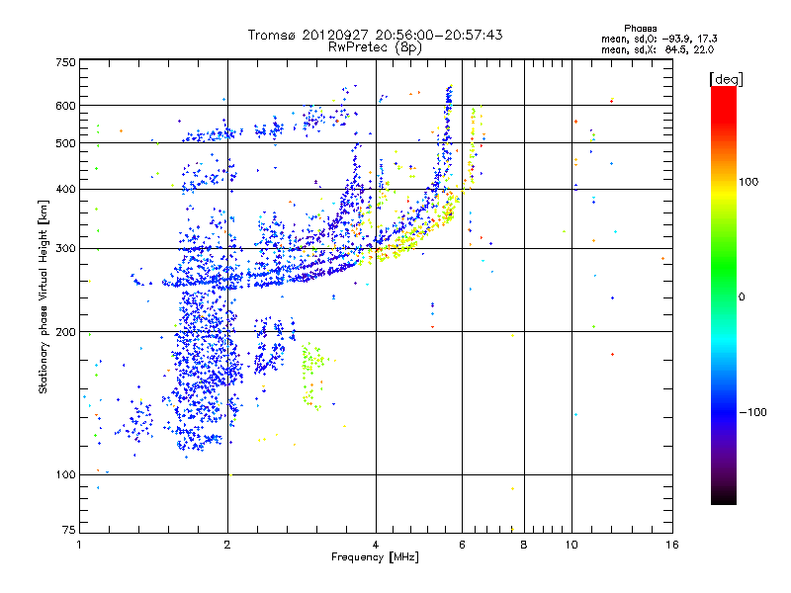Click the colorbar tick label "-100"

click(x=752, y=412)
